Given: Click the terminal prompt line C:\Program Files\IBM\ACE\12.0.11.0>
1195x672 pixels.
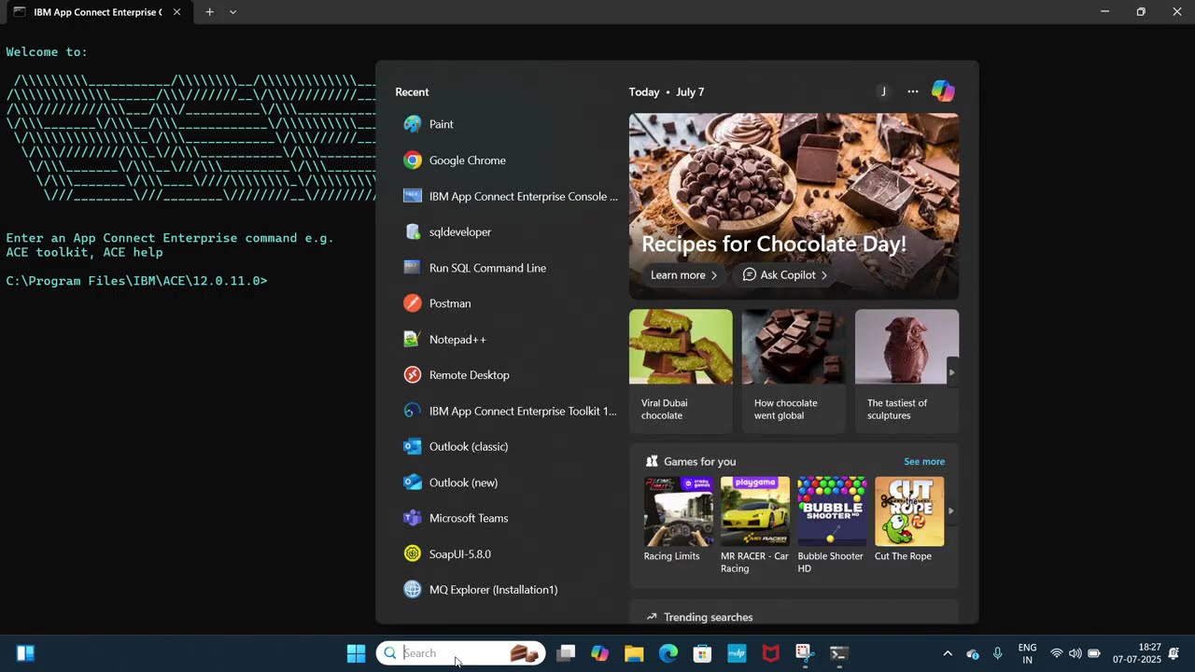Looking at the screenshot, I should tap(137, 281).
